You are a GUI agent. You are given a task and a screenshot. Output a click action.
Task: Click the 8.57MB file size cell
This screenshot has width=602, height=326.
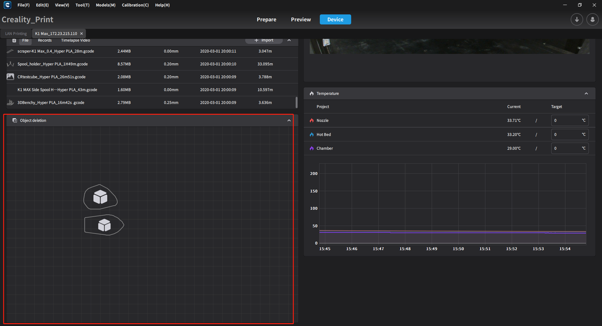(x=124, y=64)
